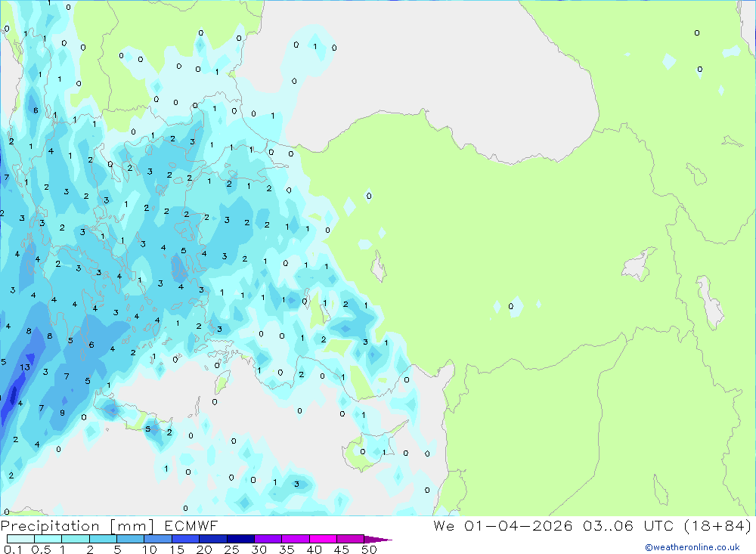Click the legend scale label '20'
The width and height of the screenshot is (756, 554).
click(204, 549)
